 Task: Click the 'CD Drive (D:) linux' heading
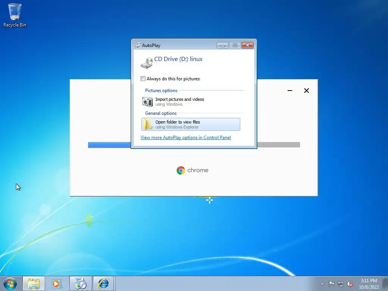178,59
